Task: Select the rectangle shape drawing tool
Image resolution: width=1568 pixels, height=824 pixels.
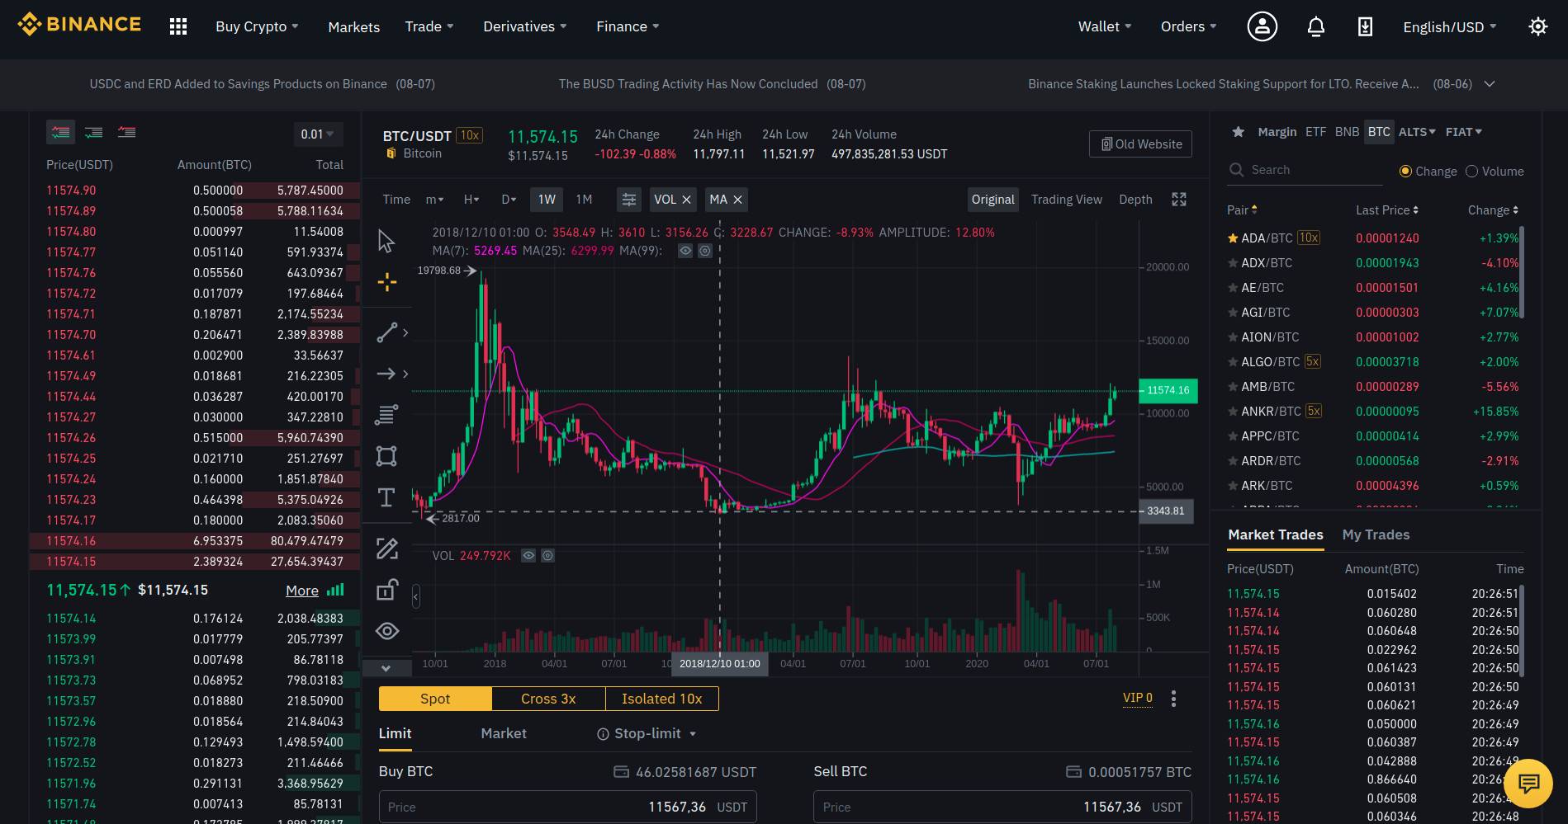Action: pos(386,456)
